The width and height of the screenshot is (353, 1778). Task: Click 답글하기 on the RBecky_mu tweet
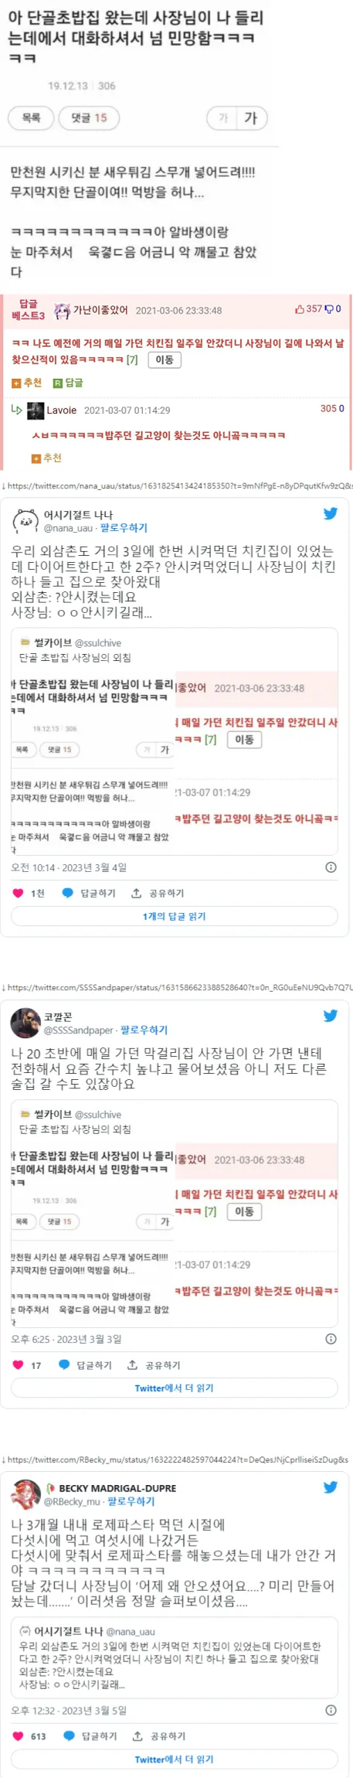tap(90, 1735)
